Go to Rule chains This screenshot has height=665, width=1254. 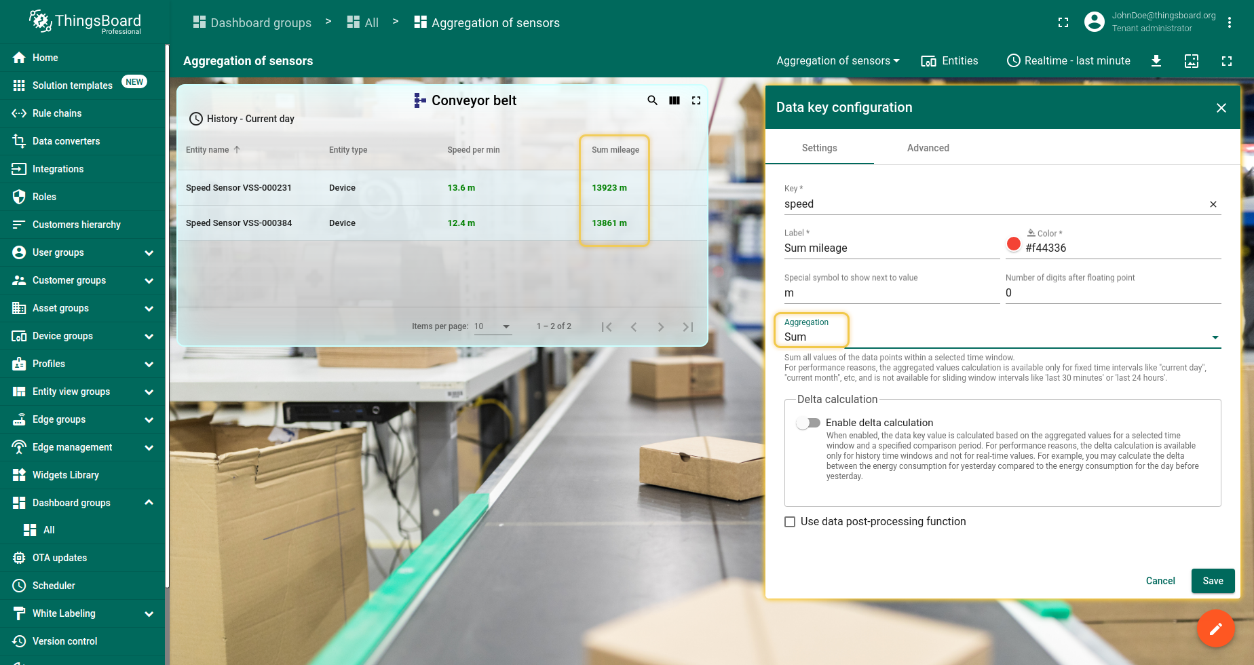82,113
